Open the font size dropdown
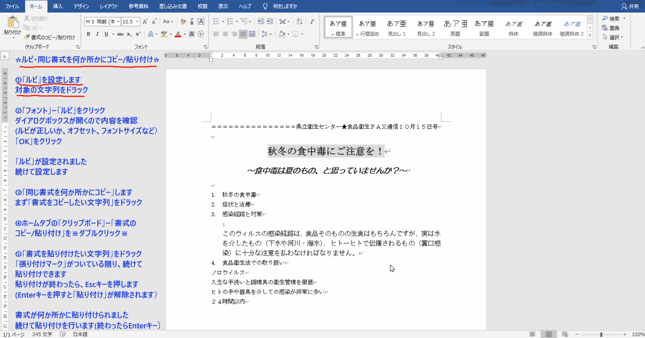This screenshot has width=645, height=338. (x=137, y=21)
